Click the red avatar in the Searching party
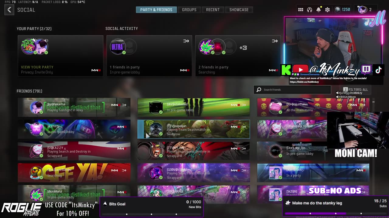This screenshot has width=389, height=218. click(219, 47)
